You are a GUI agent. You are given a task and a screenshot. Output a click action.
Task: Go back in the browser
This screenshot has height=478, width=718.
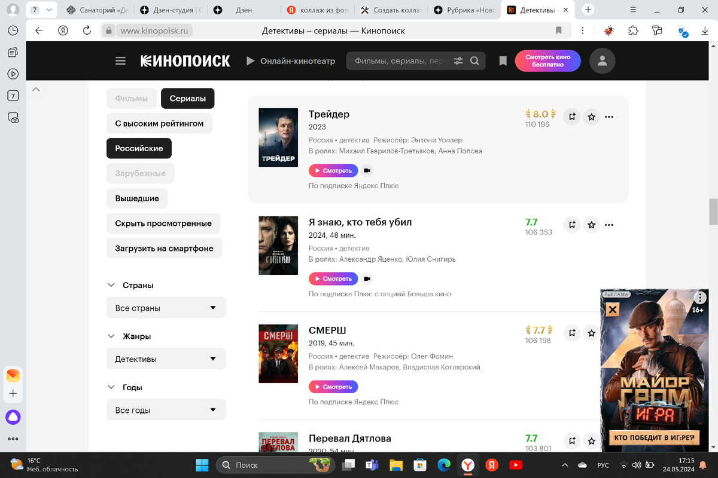pyautogui.click(x=39, y=30)
